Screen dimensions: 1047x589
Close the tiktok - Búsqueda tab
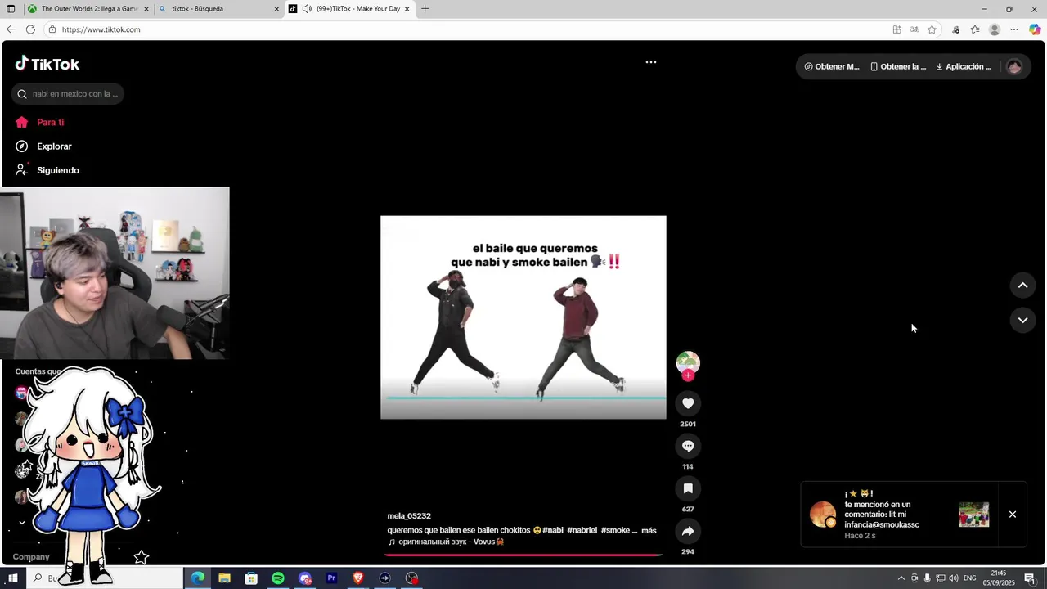pyautogui.click(x=276, y=9)
